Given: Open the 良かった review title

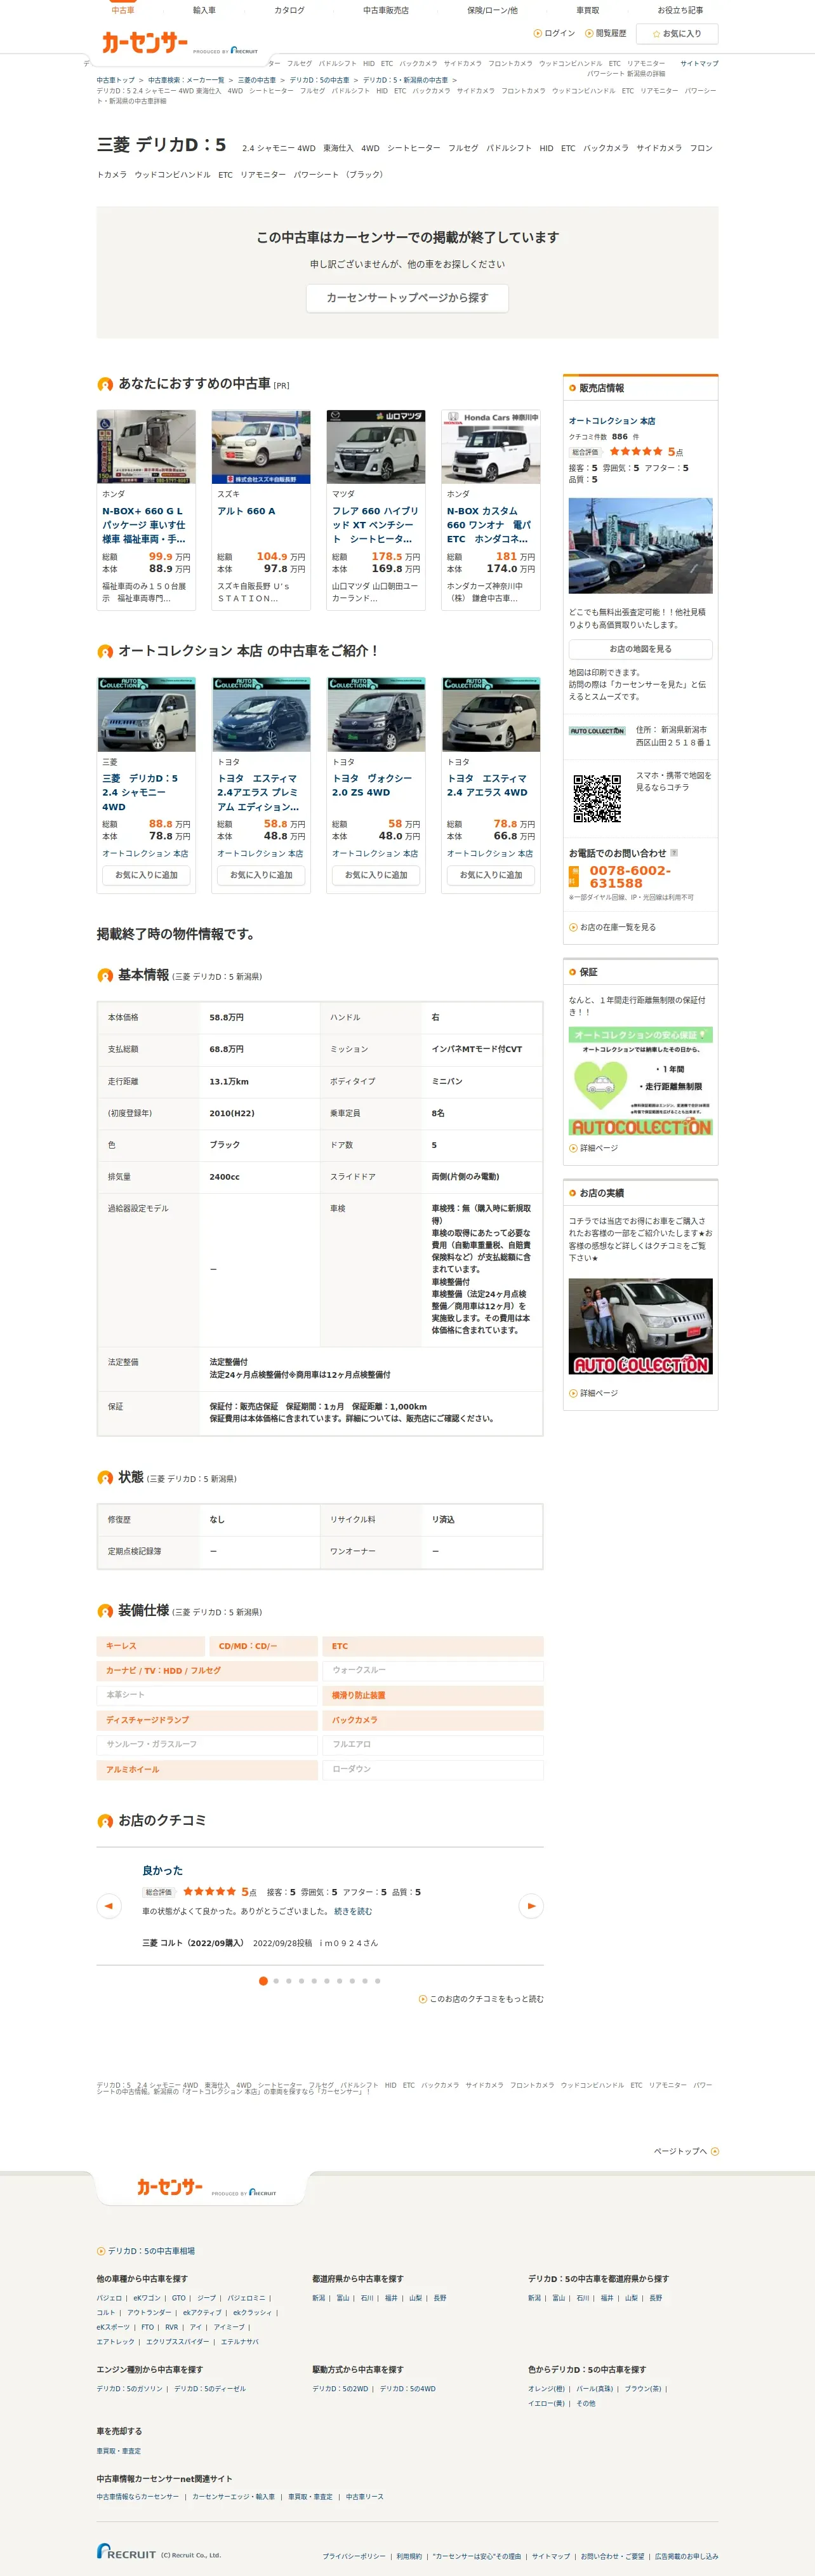Looking at the screenshot, I should pyautogui.click(x=162, y=1870).
